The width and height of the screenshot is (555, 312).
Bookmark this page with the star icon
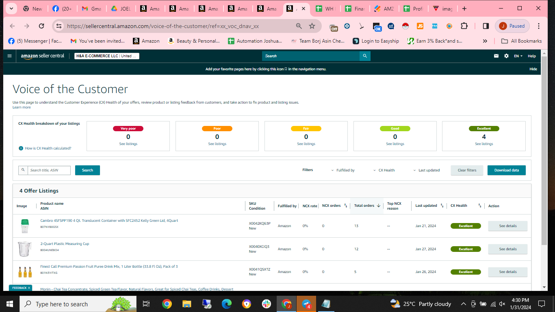point(312,26)
